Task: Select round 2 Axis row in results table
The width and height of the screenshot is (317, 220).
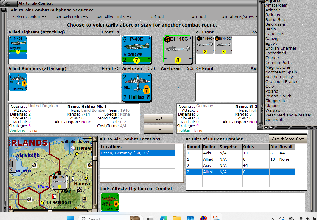Action: tap(240, 165)
